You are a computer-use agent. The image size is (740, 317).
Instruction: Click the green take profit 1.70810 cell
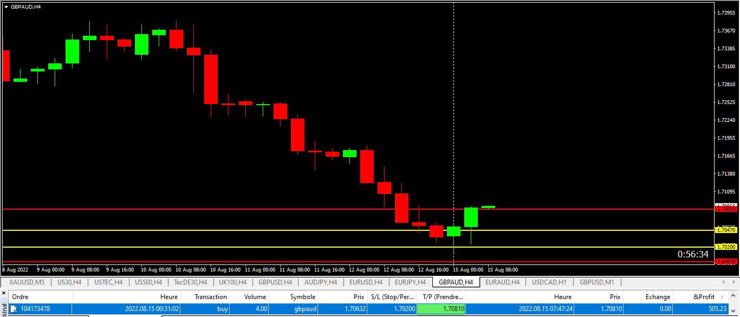click(x=441, y=309)
